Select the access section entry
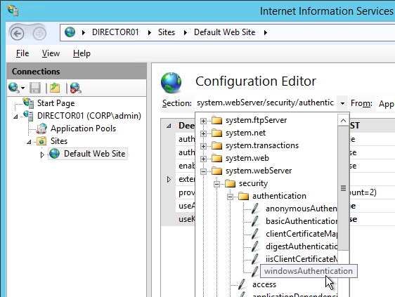395x297 pixels. 264,284
